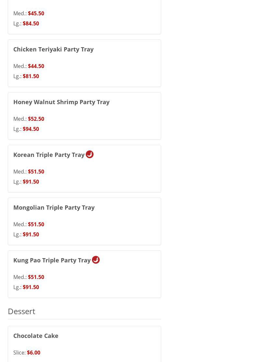255x362 pixels.
Task: Select the $52.50 medium Honey Walnut Shrimp price
Action: coord(36,119)
